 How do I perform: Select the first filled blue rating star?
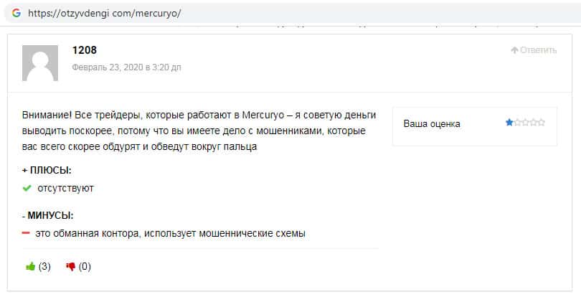[509, 123]
